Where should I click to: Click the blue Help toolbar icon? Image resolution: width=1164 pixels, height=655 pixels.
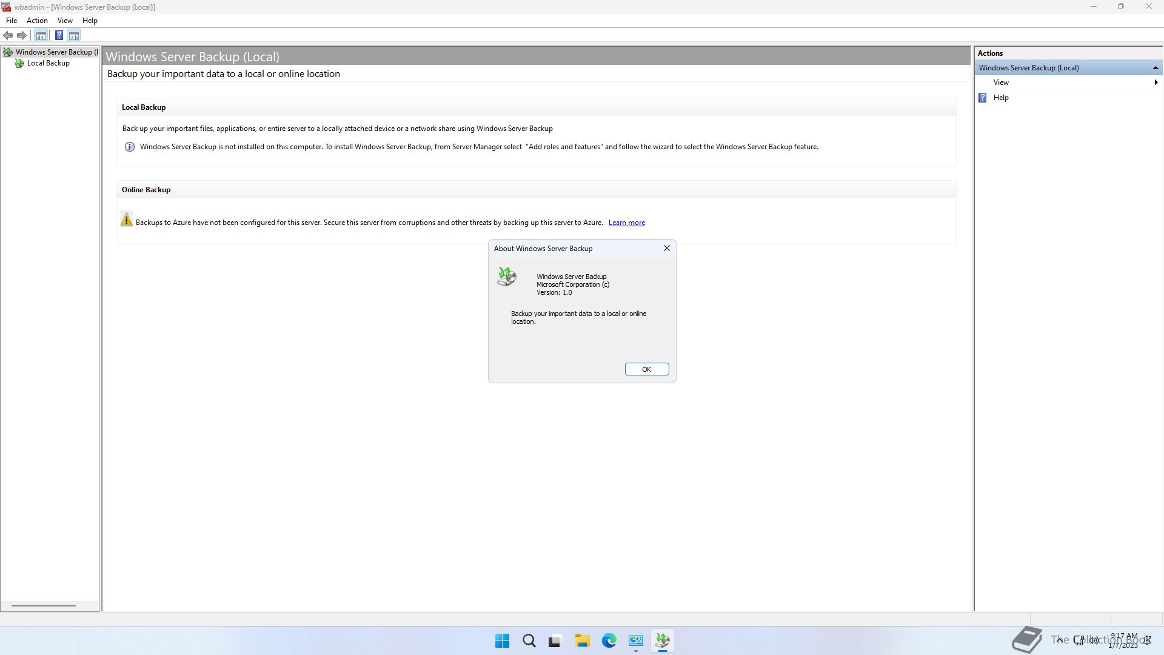(x=59, y=35)
